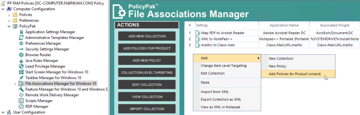Screen dimensions: 360x115
Task: Select Browser Router in the tree
Action: click(38, 55)
